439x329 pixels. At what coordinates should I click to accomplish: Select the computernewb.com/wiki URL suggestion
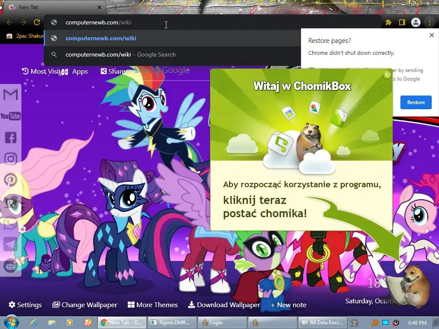click(172, 38)
